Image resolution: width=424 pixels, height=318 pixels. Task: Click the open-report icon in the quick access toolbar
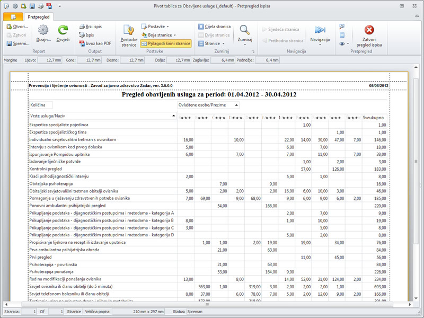tap(23, 6)
